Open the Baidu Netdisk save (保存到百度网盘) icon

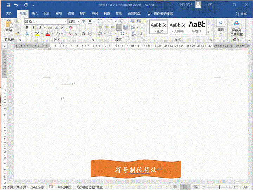point(236,27)
